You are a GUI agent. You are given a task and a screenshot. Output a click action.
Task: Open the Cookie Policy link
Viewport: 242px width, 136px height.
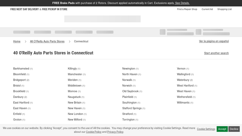coord(93,132)
